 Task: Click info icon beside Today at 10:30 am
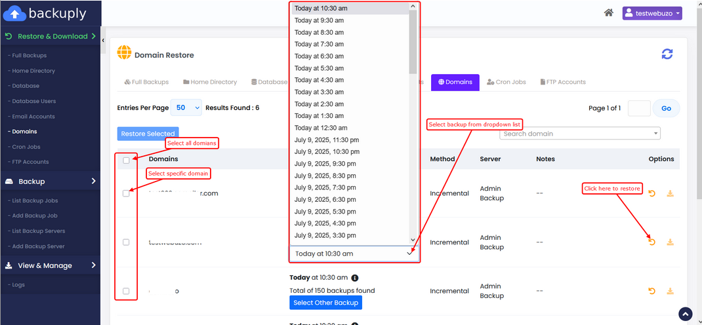pos(355,278)
